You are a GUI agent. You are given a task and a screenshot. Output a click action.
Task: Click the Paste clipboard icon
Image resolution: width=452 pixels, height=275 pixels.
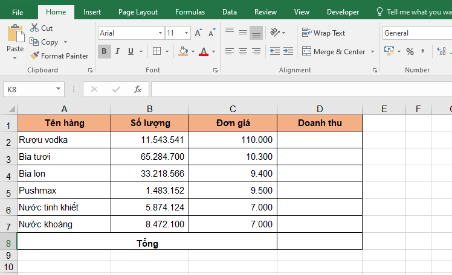click(x=15, y=36)
